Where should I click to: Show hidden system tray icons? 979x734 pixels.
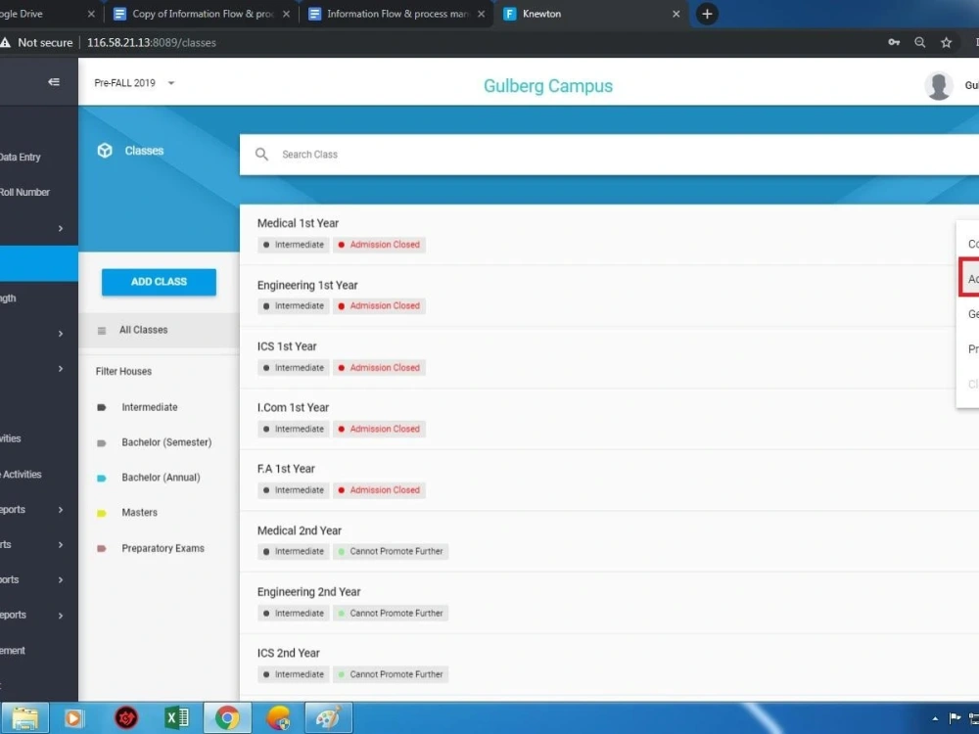tap(935, 718)
